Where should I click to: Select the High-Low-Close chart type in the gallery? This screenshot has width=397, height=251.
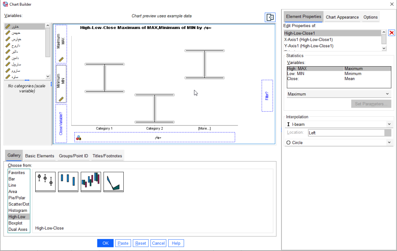tap(45, 182)
